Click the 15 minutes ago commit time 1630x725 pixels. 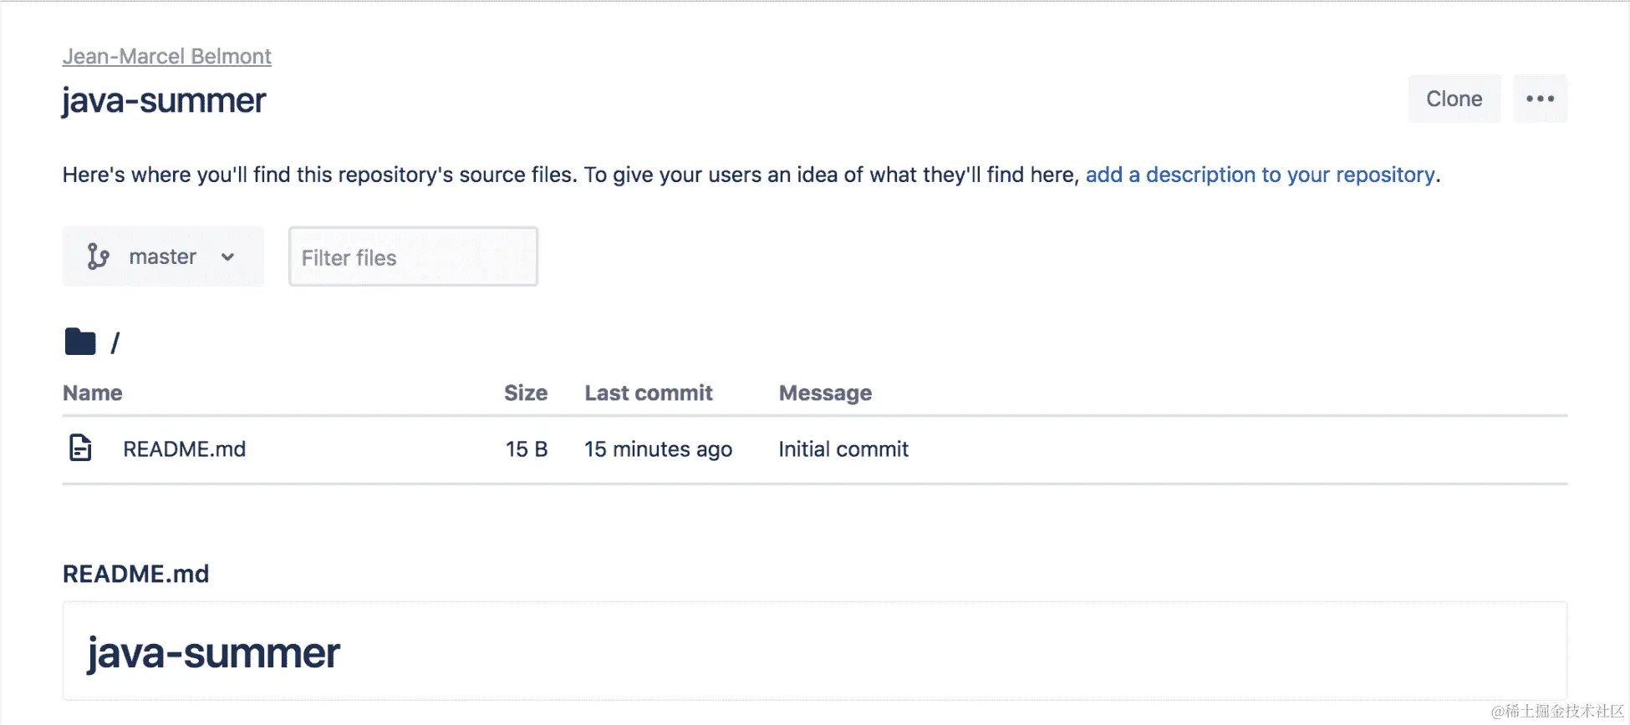point(658,449)
